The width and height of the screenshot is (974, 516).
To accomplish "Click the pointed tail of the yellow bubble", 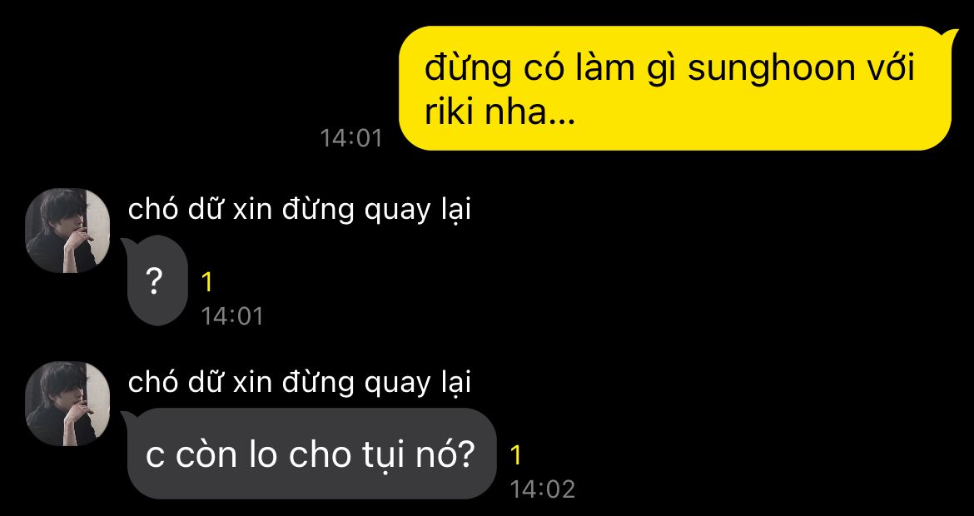I will 952,33.
